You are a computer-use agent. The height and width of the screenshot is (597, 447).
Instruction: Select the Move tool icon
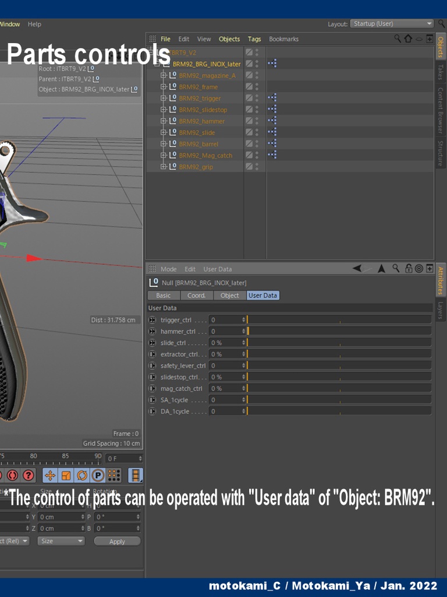50,475
